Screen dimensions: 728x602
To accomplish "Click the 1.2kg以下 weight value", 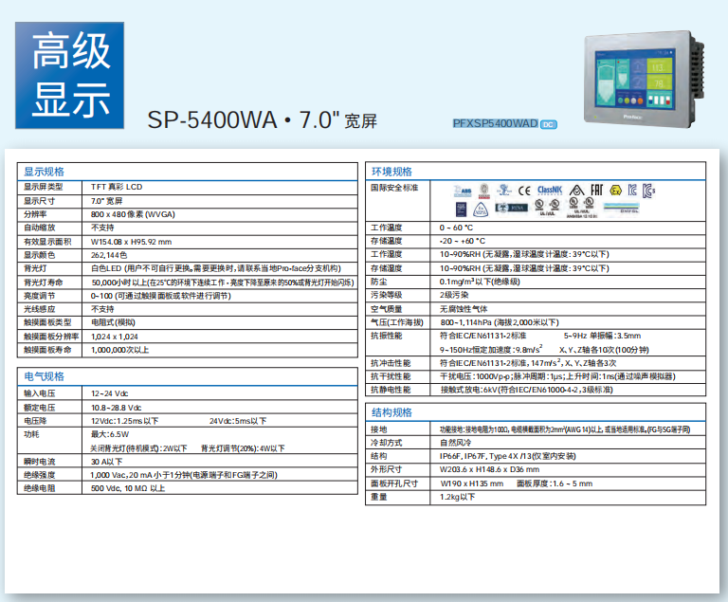I will click(457, 497).
